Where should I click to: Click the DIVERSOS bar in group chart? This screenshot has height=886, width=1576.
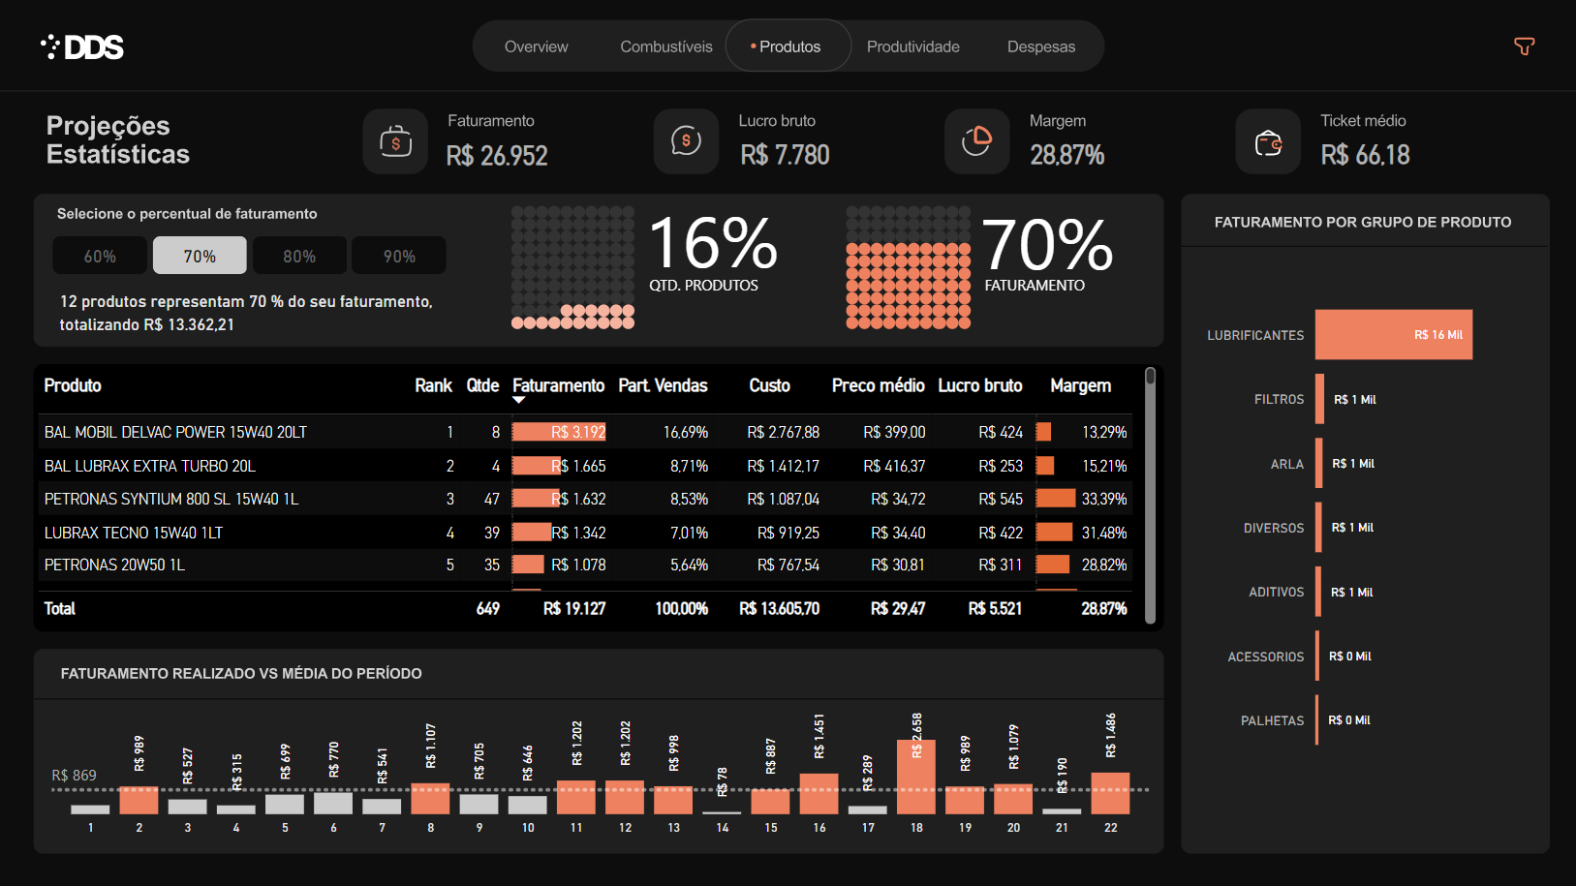pyautogui.click(x=1318, y=528)
